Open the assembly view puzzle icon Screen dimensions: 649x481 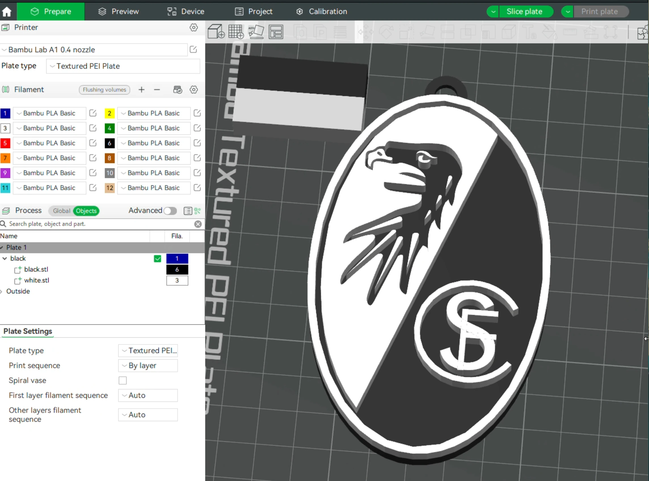[642, 32]
